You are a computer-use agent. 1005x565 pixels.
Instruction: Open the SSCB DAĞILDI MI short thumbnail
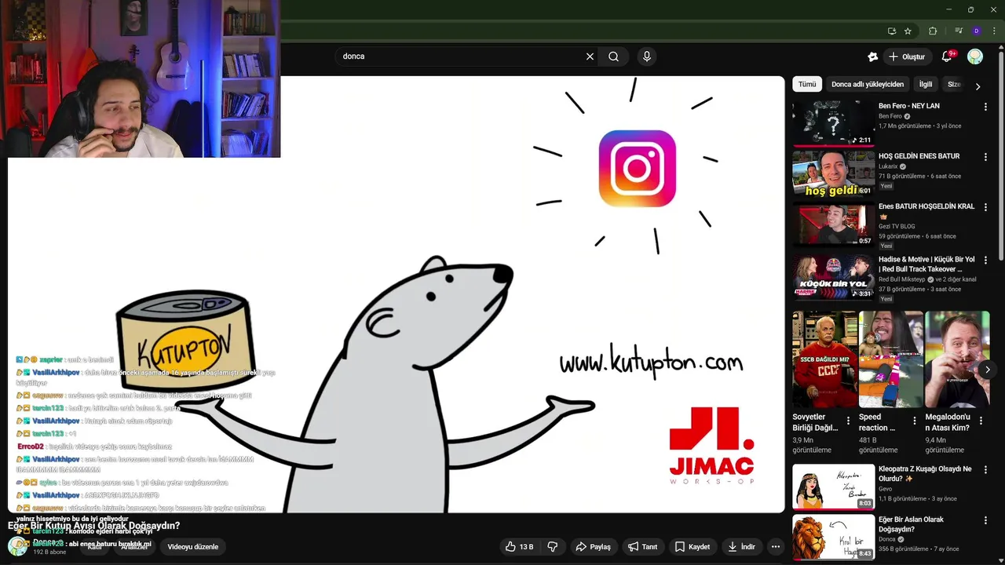click(x=824, y=359)
